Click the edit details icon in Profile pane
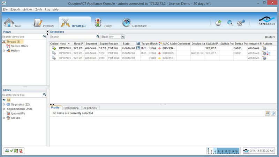The width and height of the screenshot is (279, 157). click(267, 113)
